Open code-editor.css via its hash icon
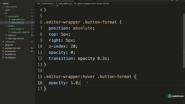 coord(10,19)
